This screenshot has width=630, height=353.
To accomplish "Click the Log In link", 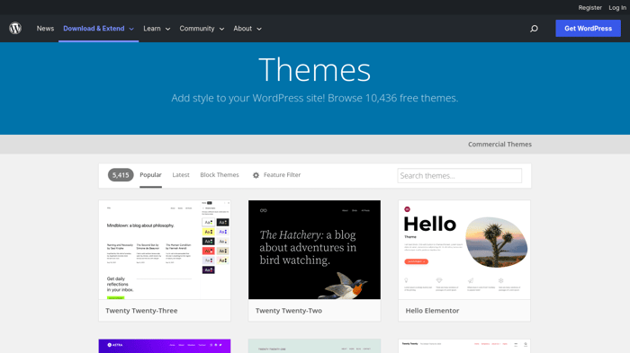I will point(617,7).
